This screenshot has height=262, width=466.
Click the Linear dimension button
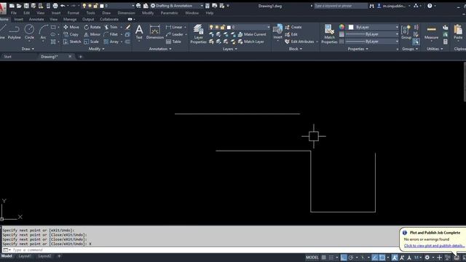(174, 27)
